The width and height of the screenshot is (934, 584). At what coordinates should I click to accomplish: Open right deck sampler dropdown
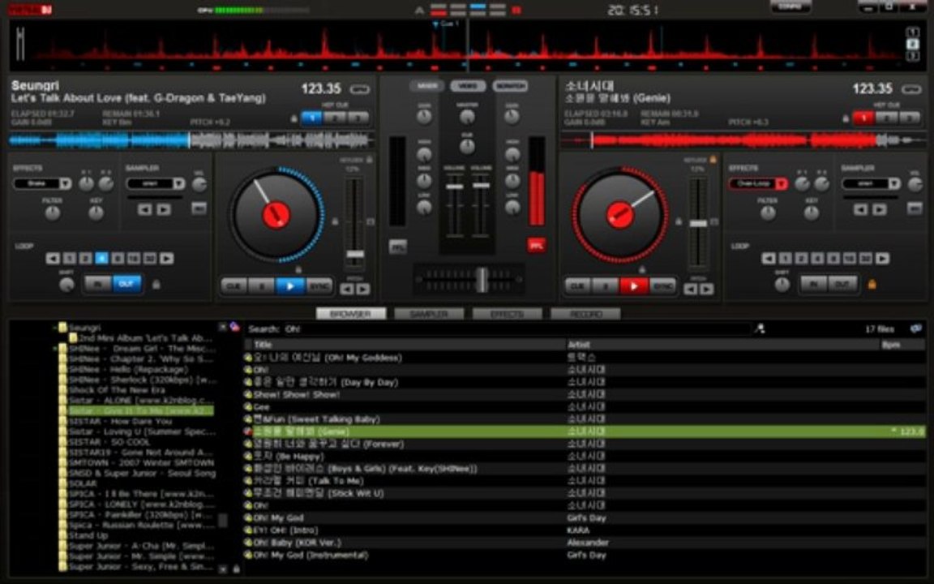[x=894, y=183]
